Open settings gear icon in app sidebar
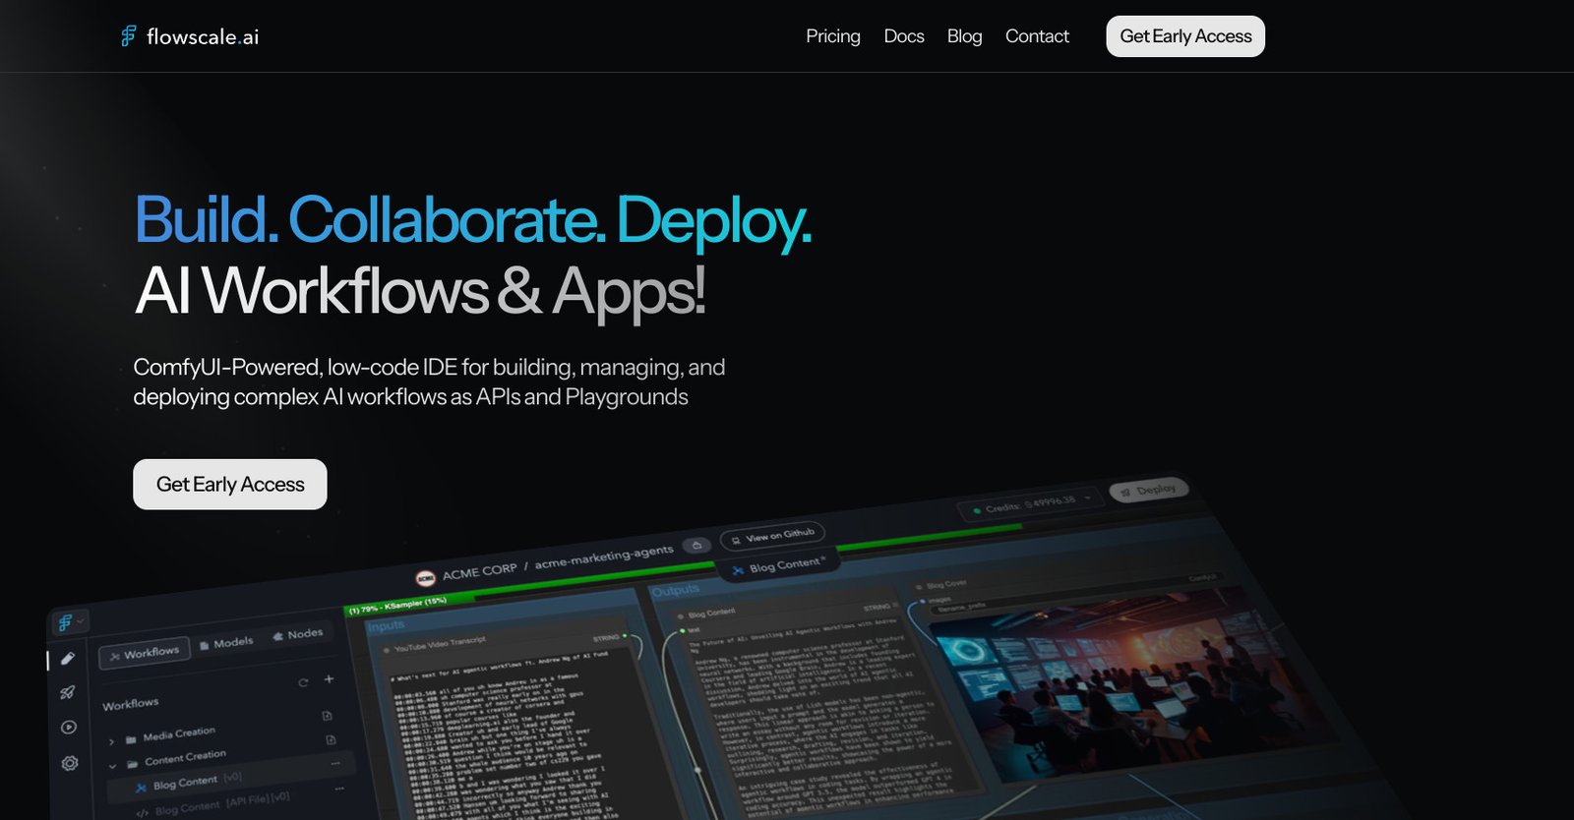1574x820 pixels. 70,763
